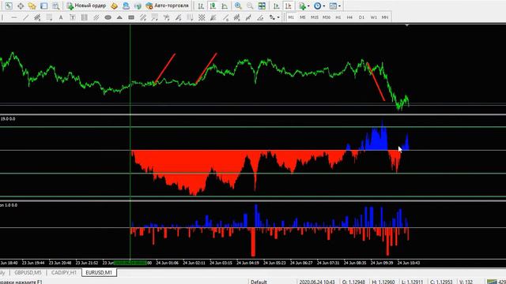Select the M15 timeframe
This screenshot has height=284, width=506.
pyautogui.click(x=315, y=17)
